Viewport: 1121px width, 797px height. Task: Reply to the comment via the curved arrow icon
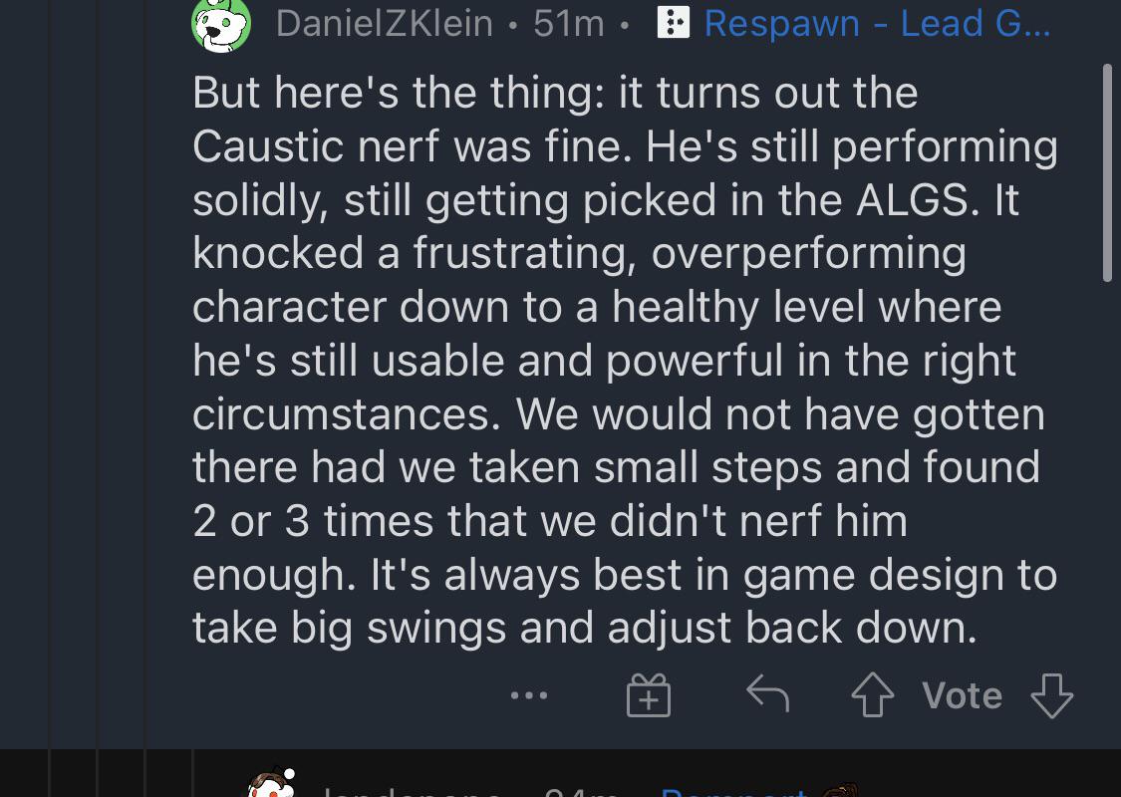click(766, 695)
